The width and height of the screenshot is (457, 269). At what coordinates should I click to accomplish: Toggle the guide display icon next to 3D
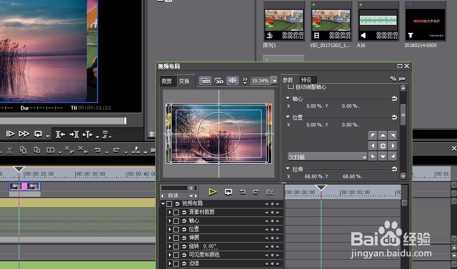232,81
